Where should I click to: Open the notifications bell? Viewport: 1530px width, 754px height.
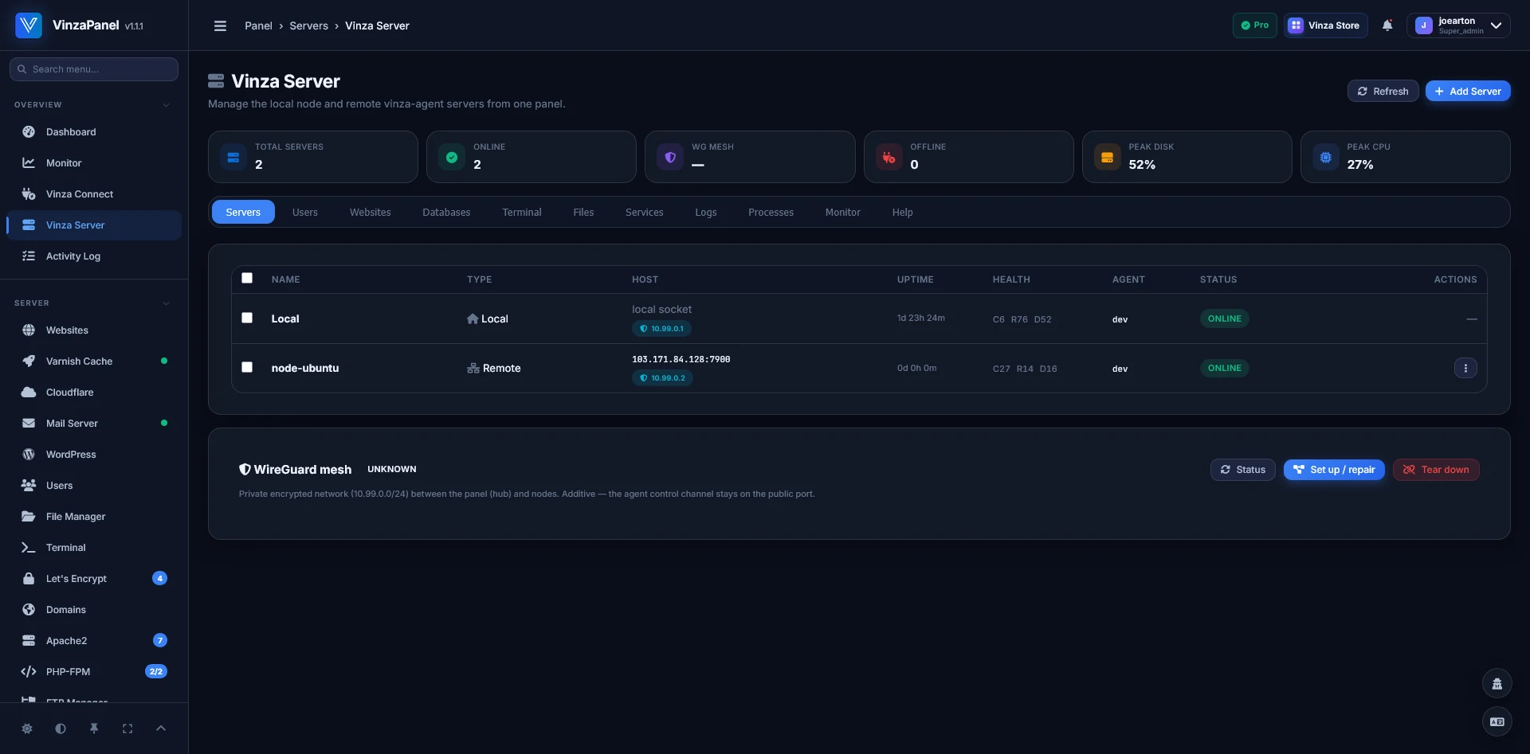coord(1387,25)
